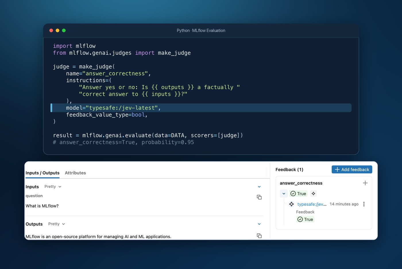Viewport: 402px width, 269px height.
Task: Click the Python · MLflow Evaluation window title
Action: pyautogui.click(x=201, y=30)
